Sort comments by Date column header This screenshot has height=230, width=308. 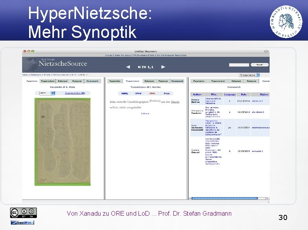(244, 95)
